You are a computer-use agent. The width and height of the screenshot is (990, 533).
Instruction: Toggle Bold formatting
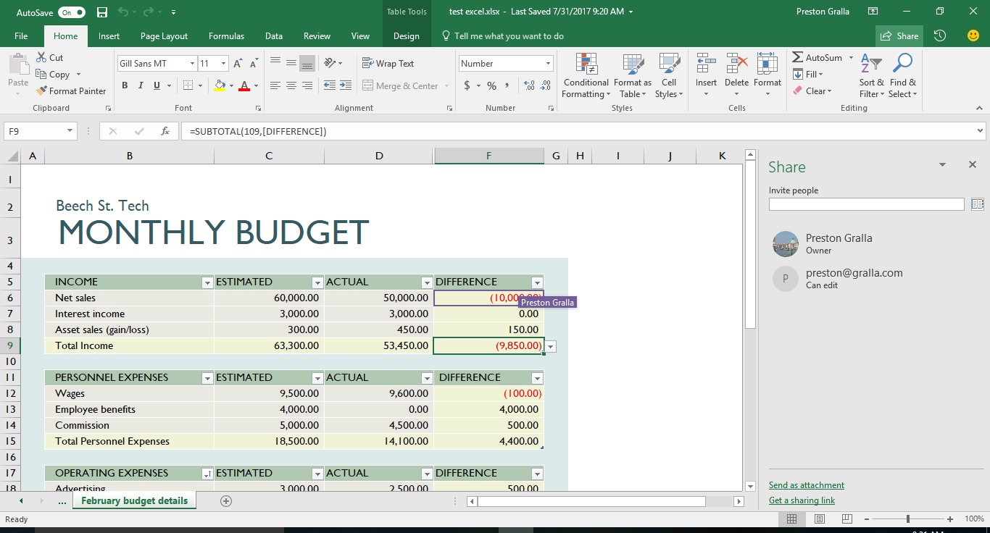click(125, 85)
